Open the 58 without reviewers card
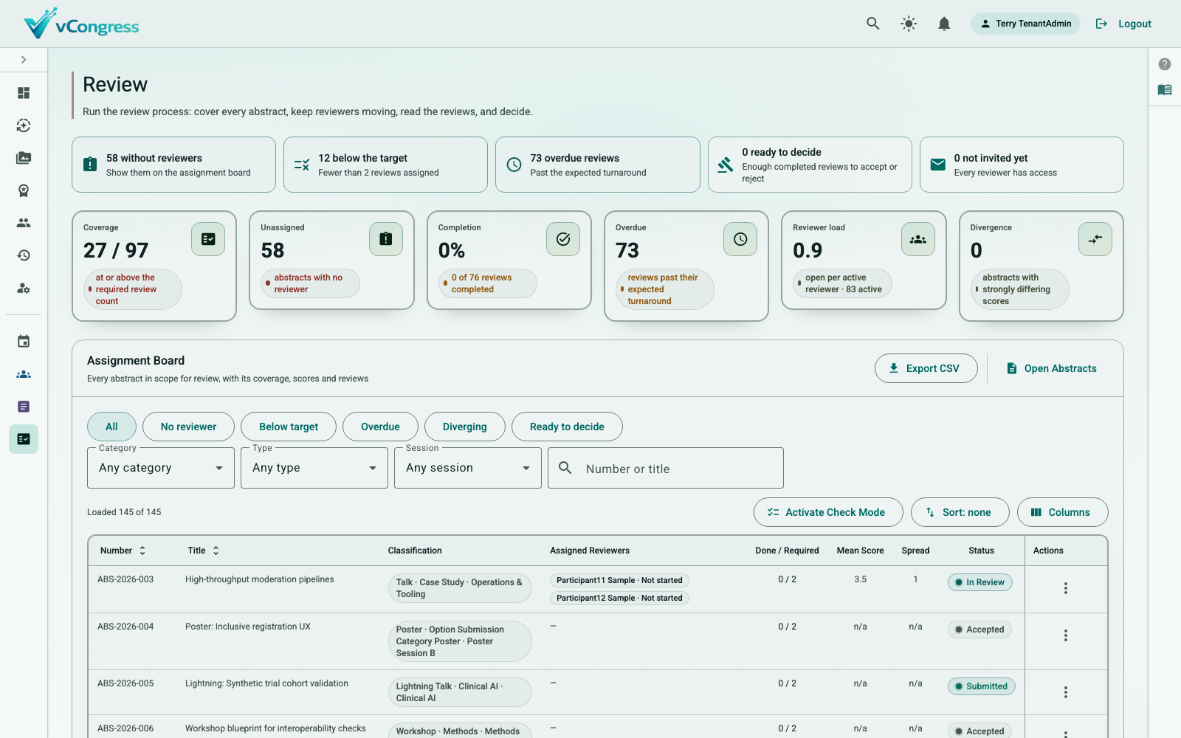Viewport: 1181px width, 738px height. 173,165
